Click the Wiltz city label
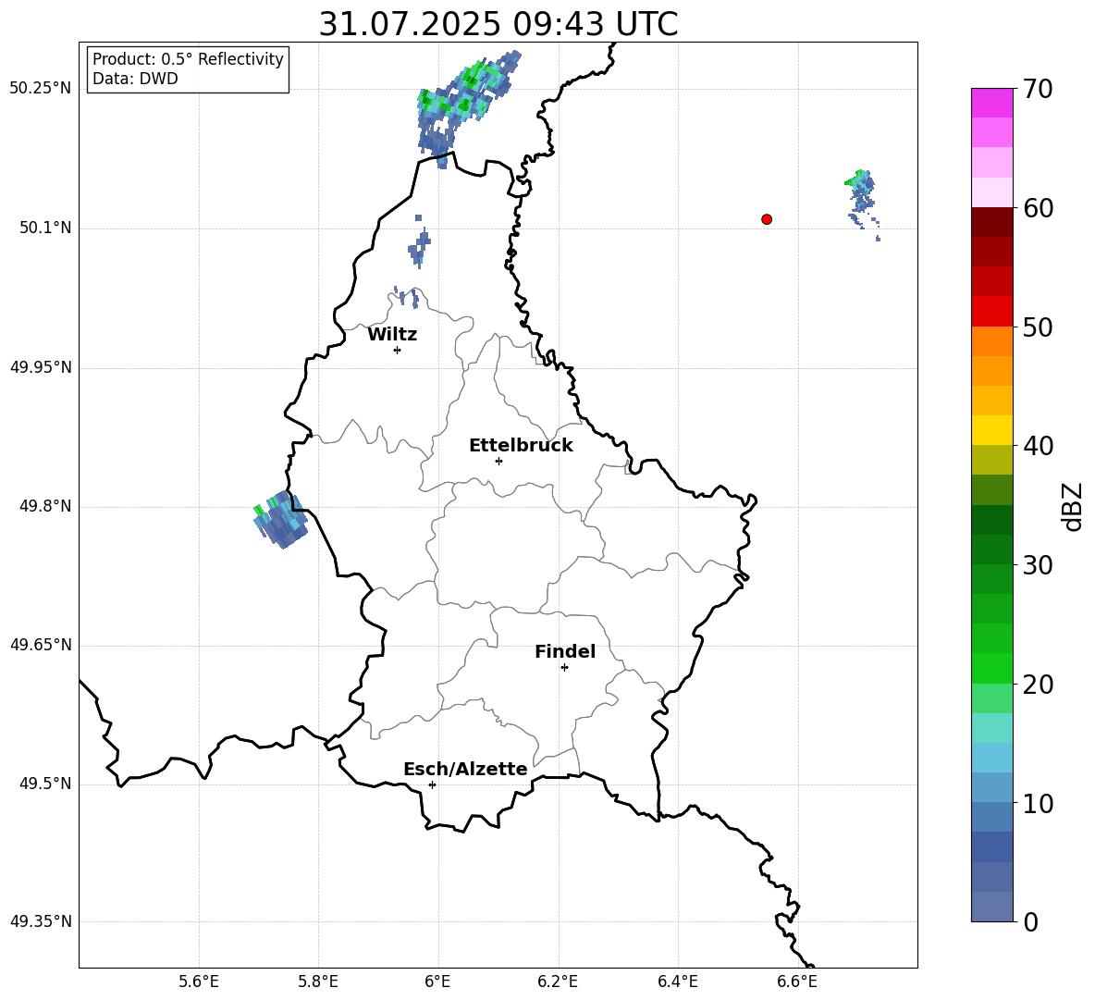The image size is (1095, 1000). (x=392, y=335)
